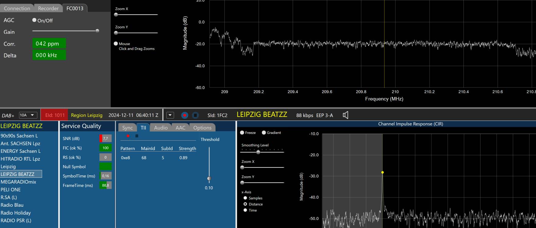Turn on the Gradient option
This screenshot has height=228, width=536.
(x=264, y=133)
